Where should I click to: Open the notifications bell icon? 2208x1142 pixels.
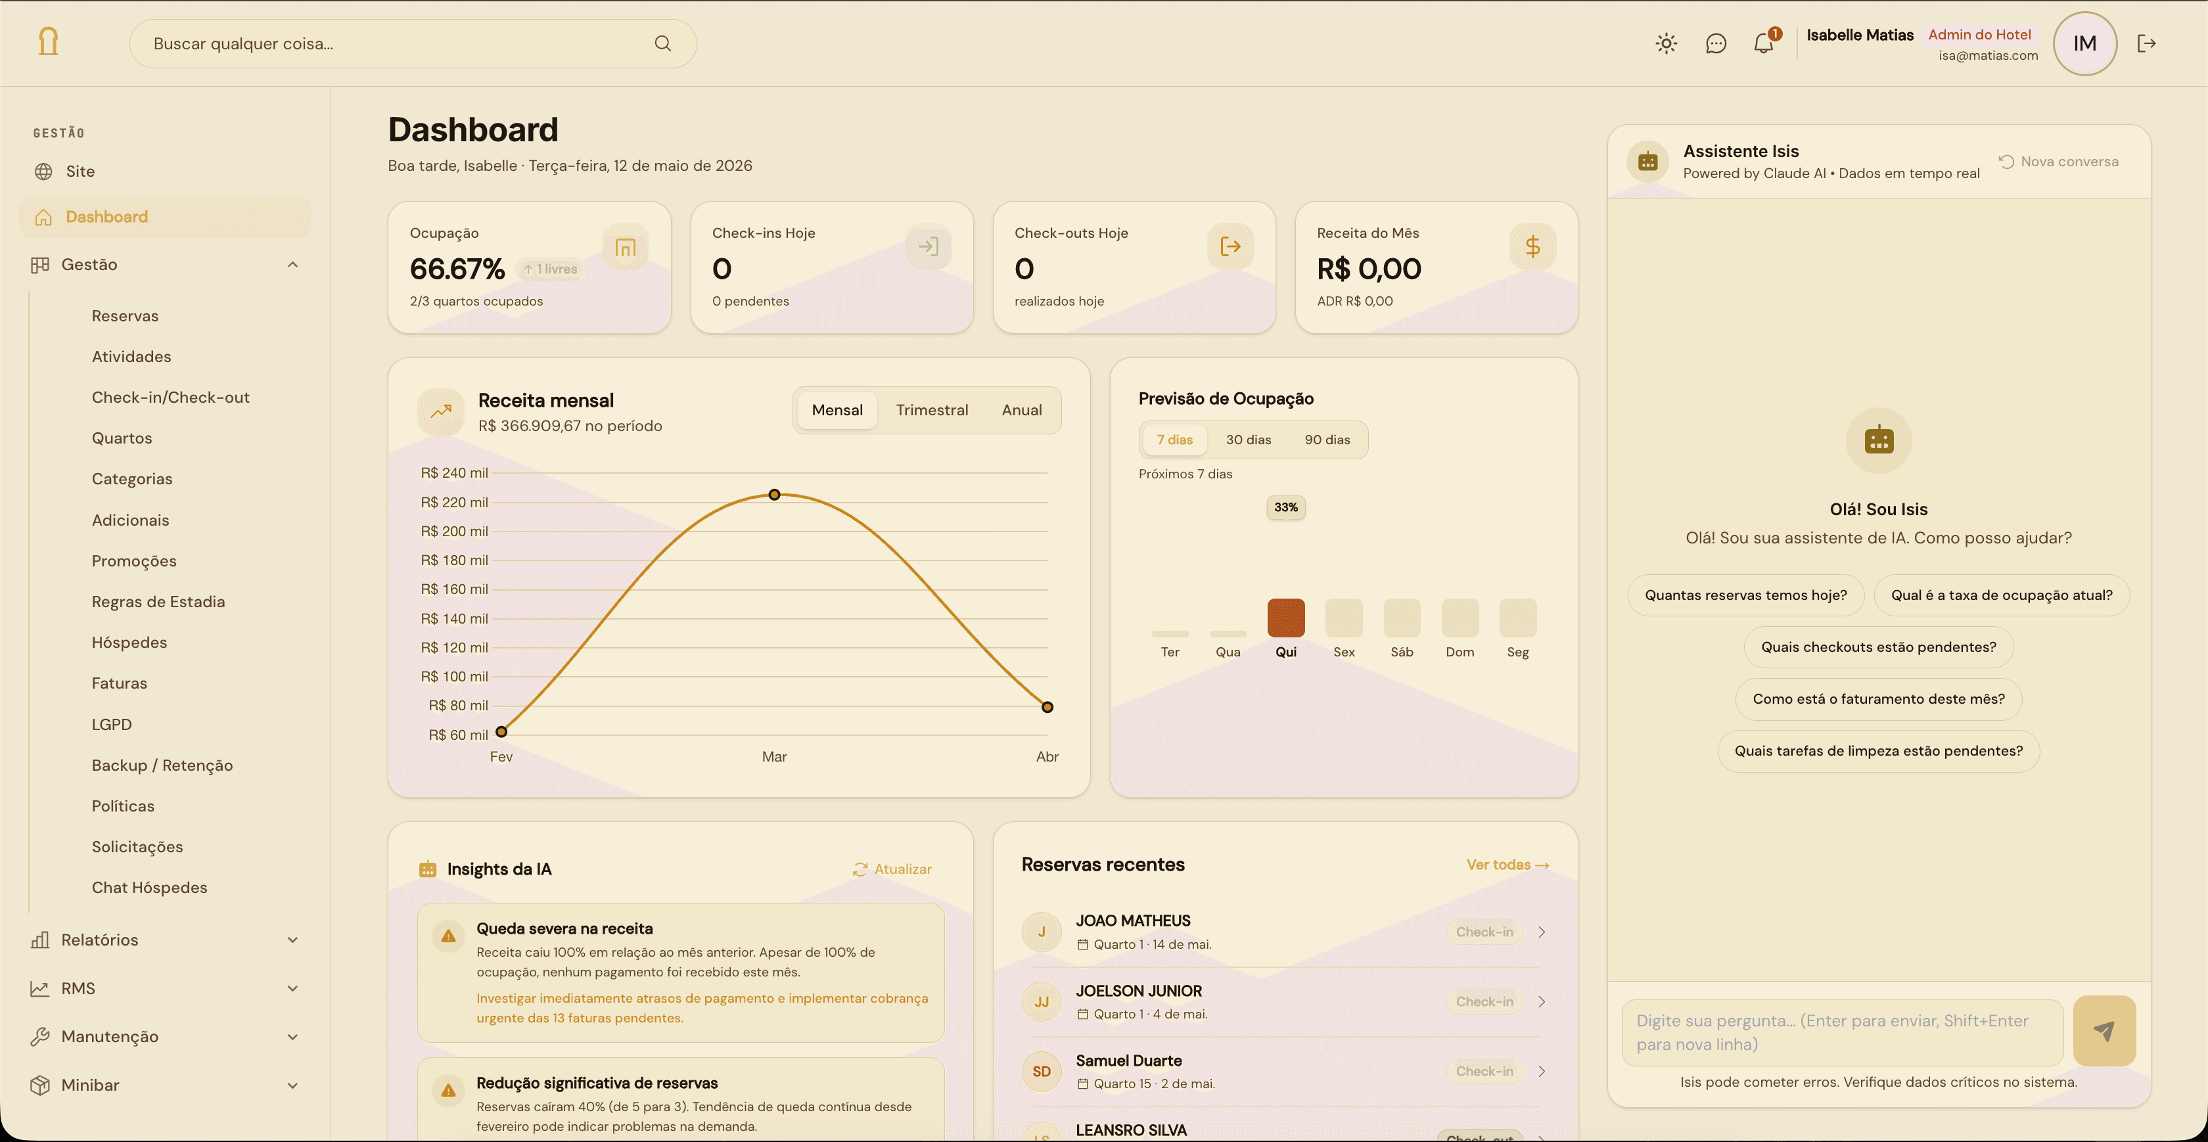pos(1764,43)
